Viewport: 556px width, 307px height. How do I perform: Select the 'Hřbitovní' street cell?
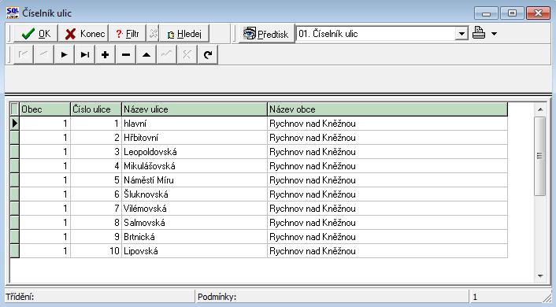[195, 138]
